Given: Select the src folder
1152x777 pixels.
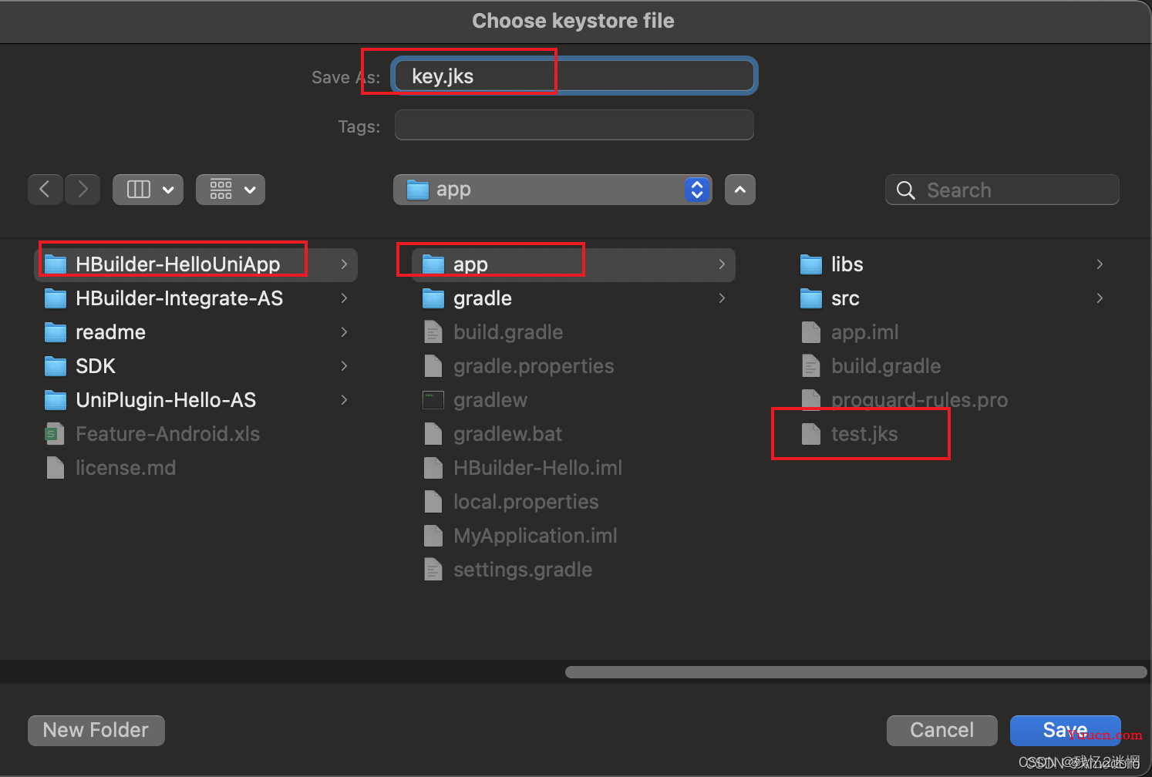Looking at the screenshot, I should click(952, 298).
